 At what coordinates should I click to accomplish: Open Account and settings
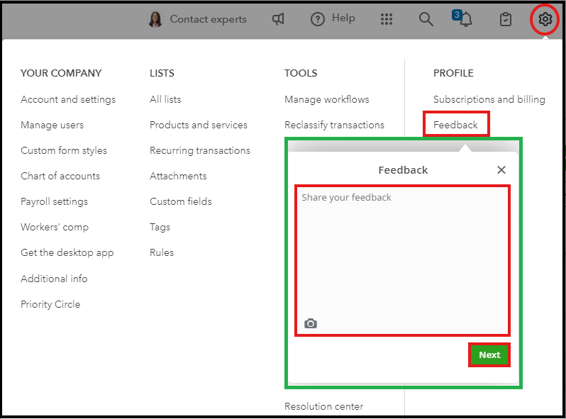pos(68,99)
